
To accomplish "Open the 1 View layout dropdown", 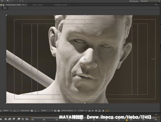I will (x=82, y=111).
